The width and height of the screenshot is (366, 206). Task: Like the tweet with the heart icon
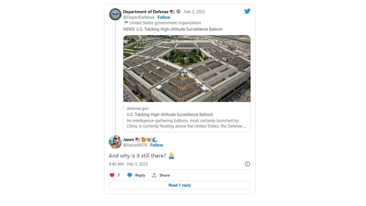112,175
